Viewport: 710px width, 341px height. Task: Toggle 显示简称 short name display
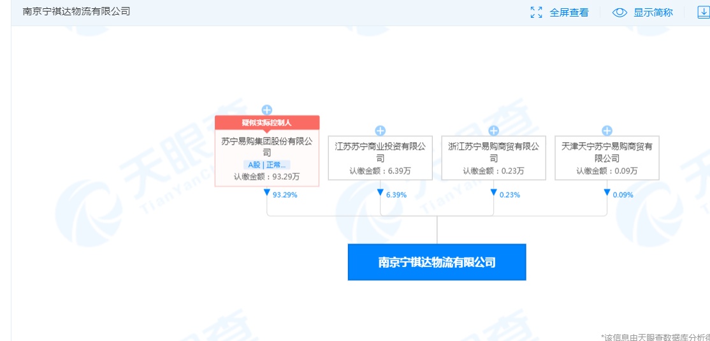(653, 13)
